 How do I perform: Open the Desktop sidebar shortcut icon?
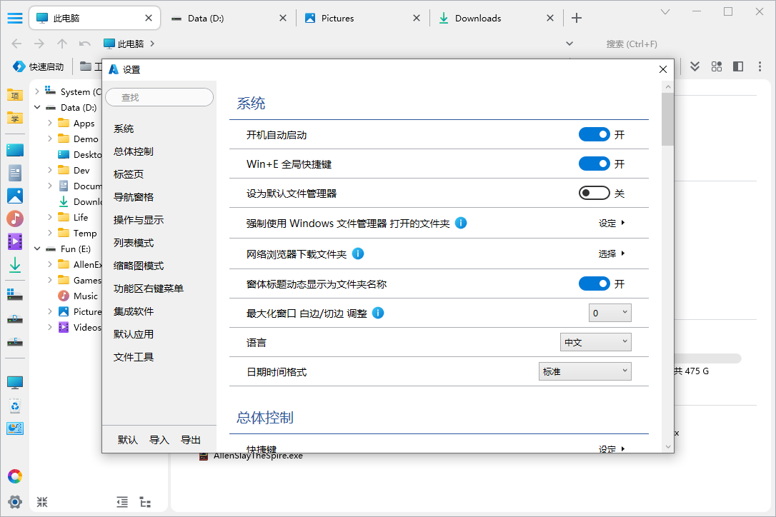tap(15, 150)
